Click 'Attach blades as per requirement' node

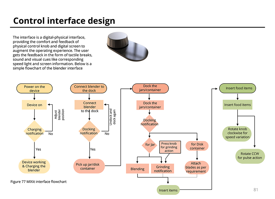coord(197,167)
